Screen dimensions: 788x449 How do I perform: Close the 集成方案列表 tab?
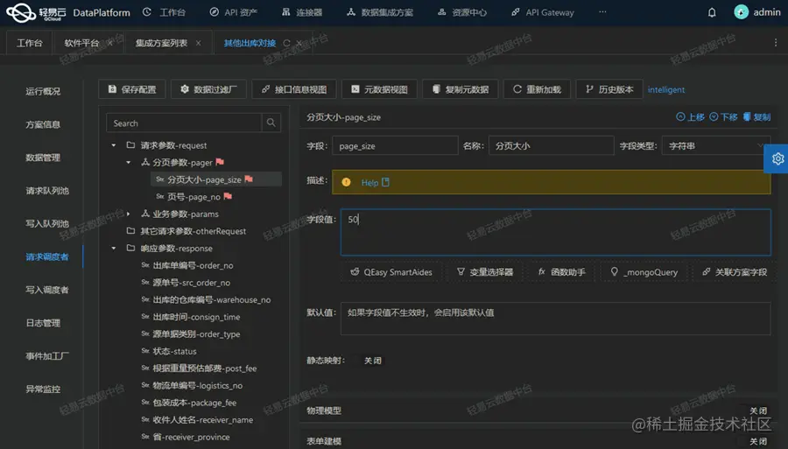(x=199, y=43)
